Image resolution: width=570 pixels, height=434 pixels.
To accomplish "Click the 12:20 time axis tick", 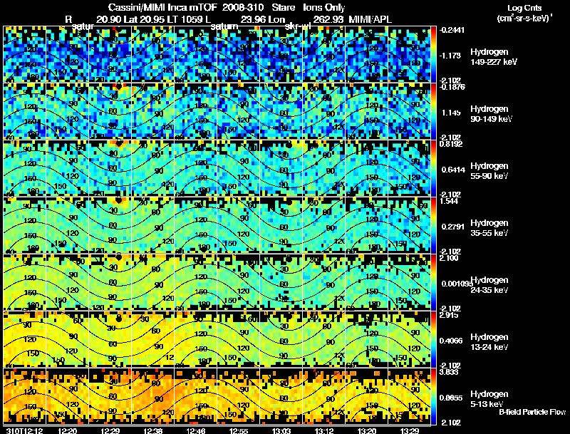I will click(68, 430).
